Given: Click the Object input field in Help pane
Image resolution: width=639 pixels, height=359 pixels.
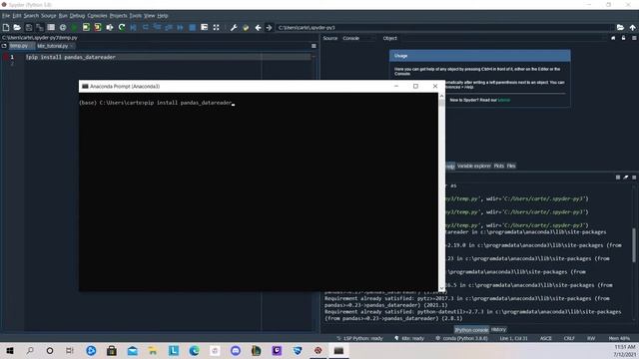Looking at the screenshot, I should (503, 38).
